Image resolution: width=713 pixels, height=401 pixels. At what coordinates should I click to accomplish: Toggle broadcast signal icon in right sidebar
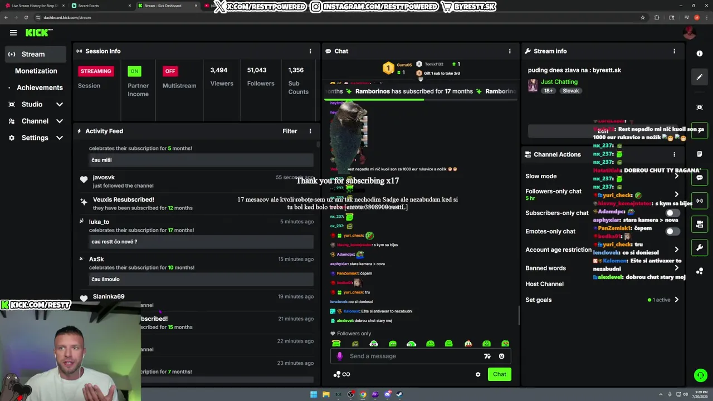pos(700,200)
